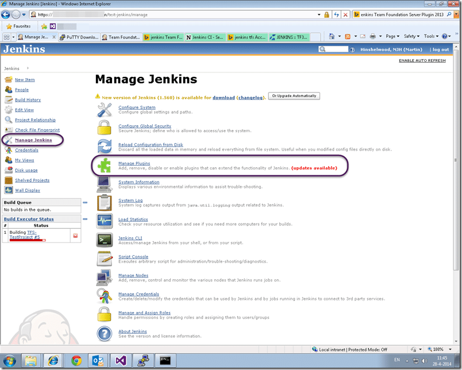The image size is (462, 370).
Task: Open Outlook from the taskbar
Action: click(98, 361)
